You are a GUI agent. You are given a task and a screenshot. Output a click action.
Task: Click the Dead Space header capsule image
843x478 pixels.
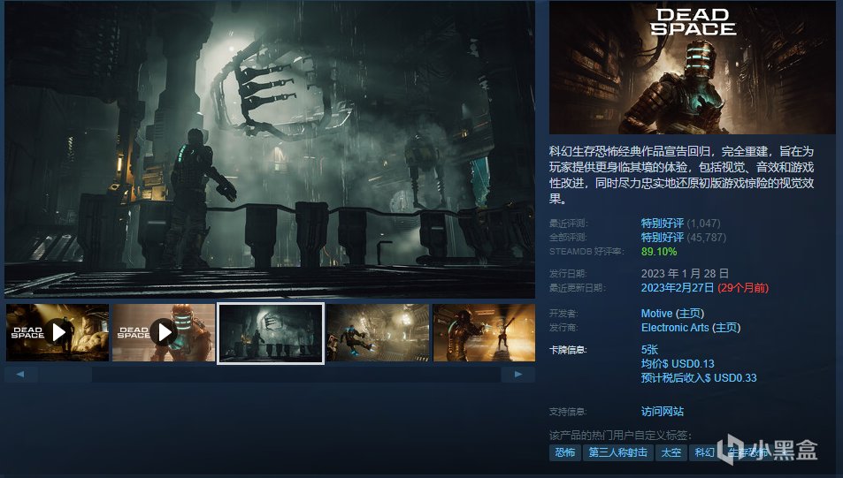(x=693, y=68)
